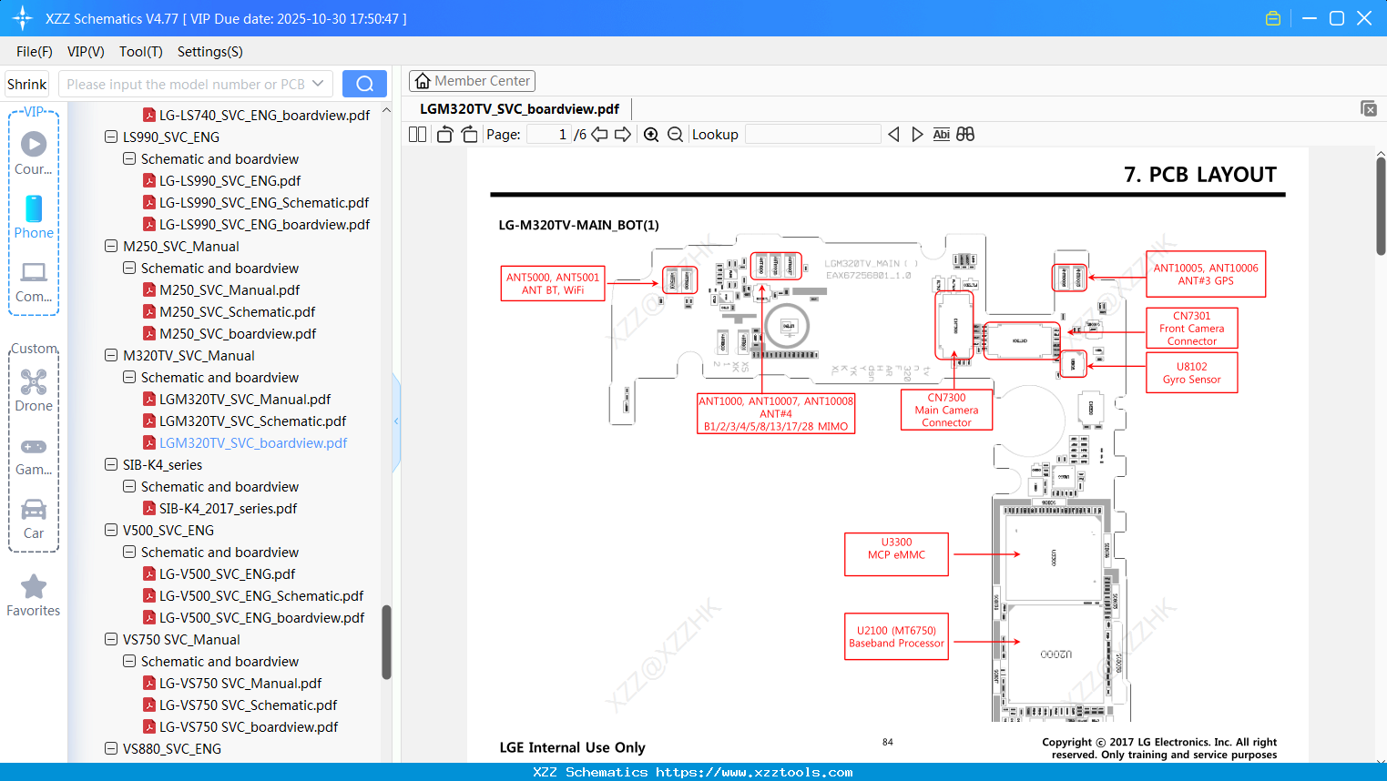Click the binoculars search icon
1387x781 pixels.
[965, 135]
